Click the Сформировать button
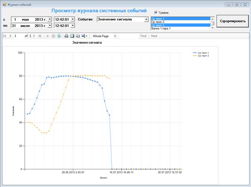Image resolution: width=251 pixels, height=187 pixels. click(233, 21)
